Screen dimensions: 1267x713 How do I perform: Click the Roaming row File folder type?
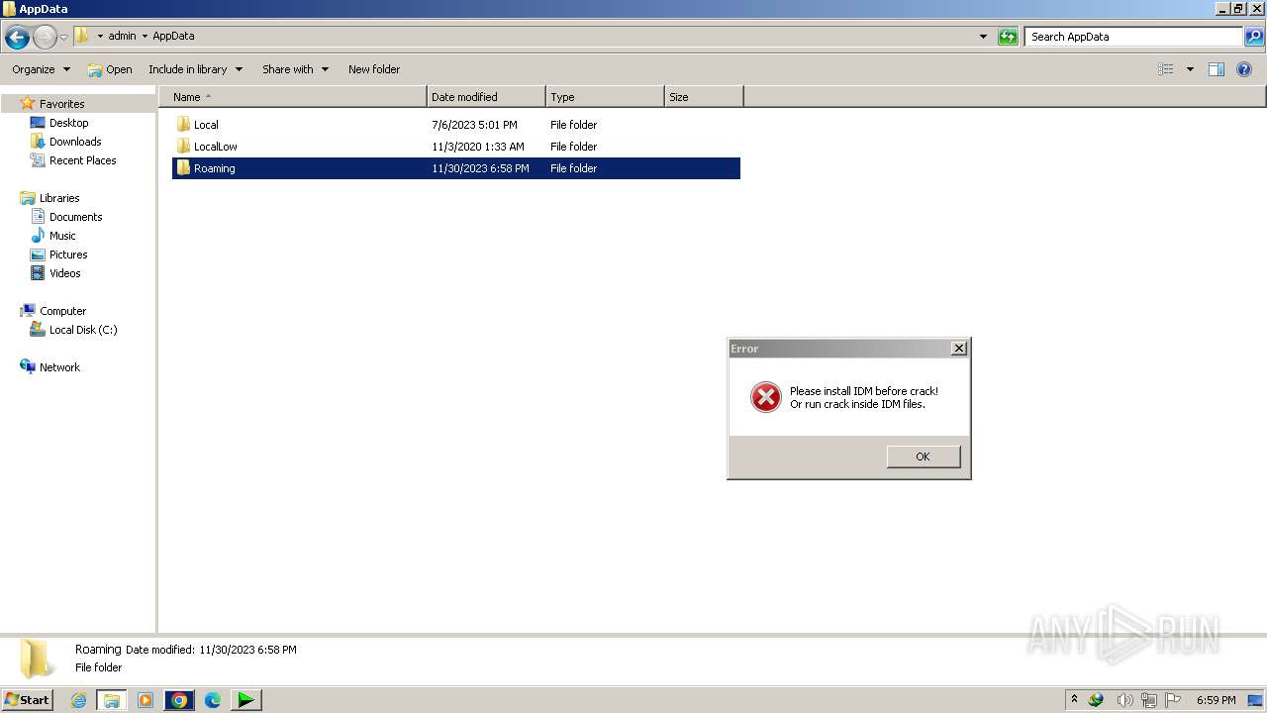pos(574,168)
